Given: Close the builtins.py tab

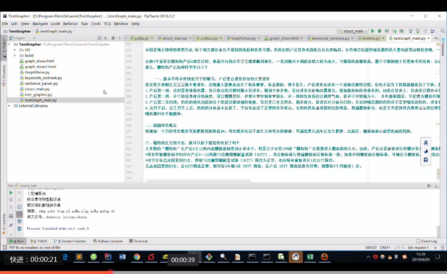Looking at the screenshot, I should (383, 38).
